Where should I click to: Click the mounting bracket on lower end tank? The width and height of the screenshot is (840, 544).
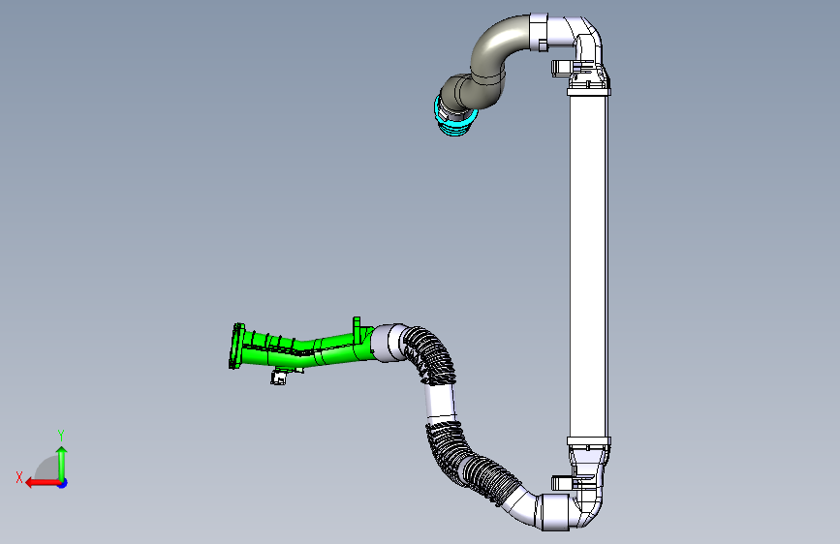[563, 483]
